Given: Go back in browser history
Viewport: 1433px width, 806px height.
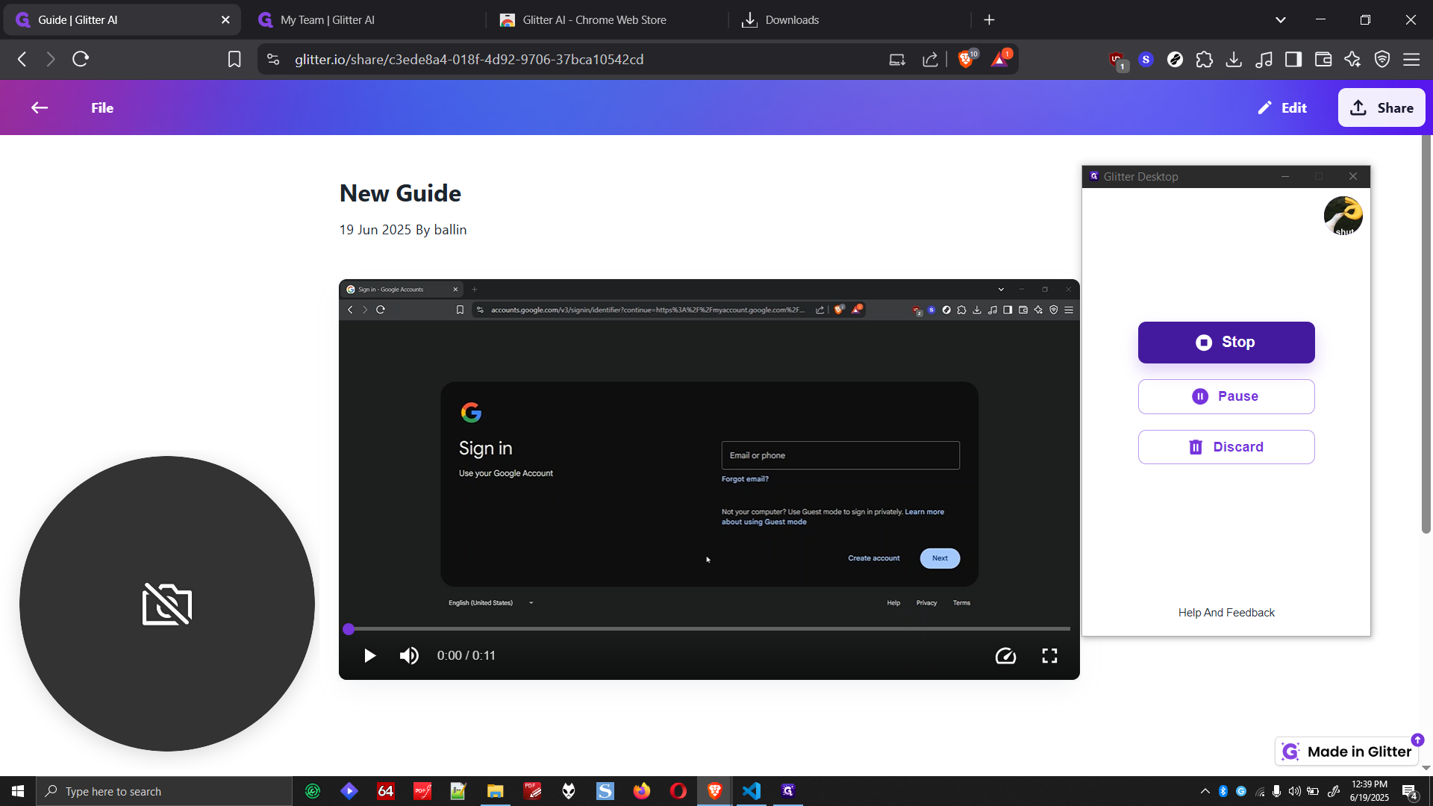Looking at the screenshot, I should tap(22, 60).
